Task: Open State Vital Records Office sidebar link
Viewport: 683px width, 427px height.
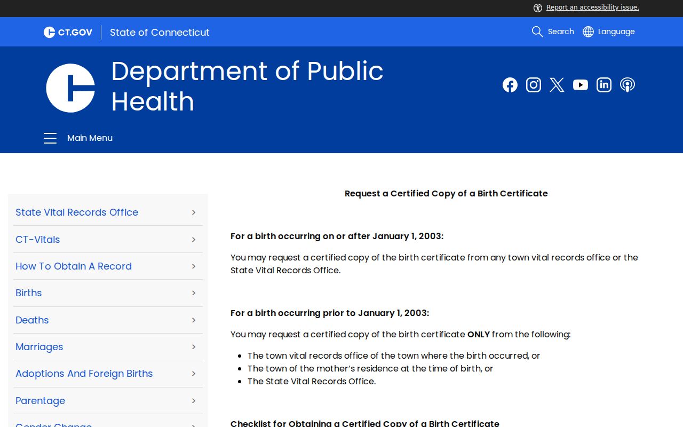Action: [x=77, y=212]
